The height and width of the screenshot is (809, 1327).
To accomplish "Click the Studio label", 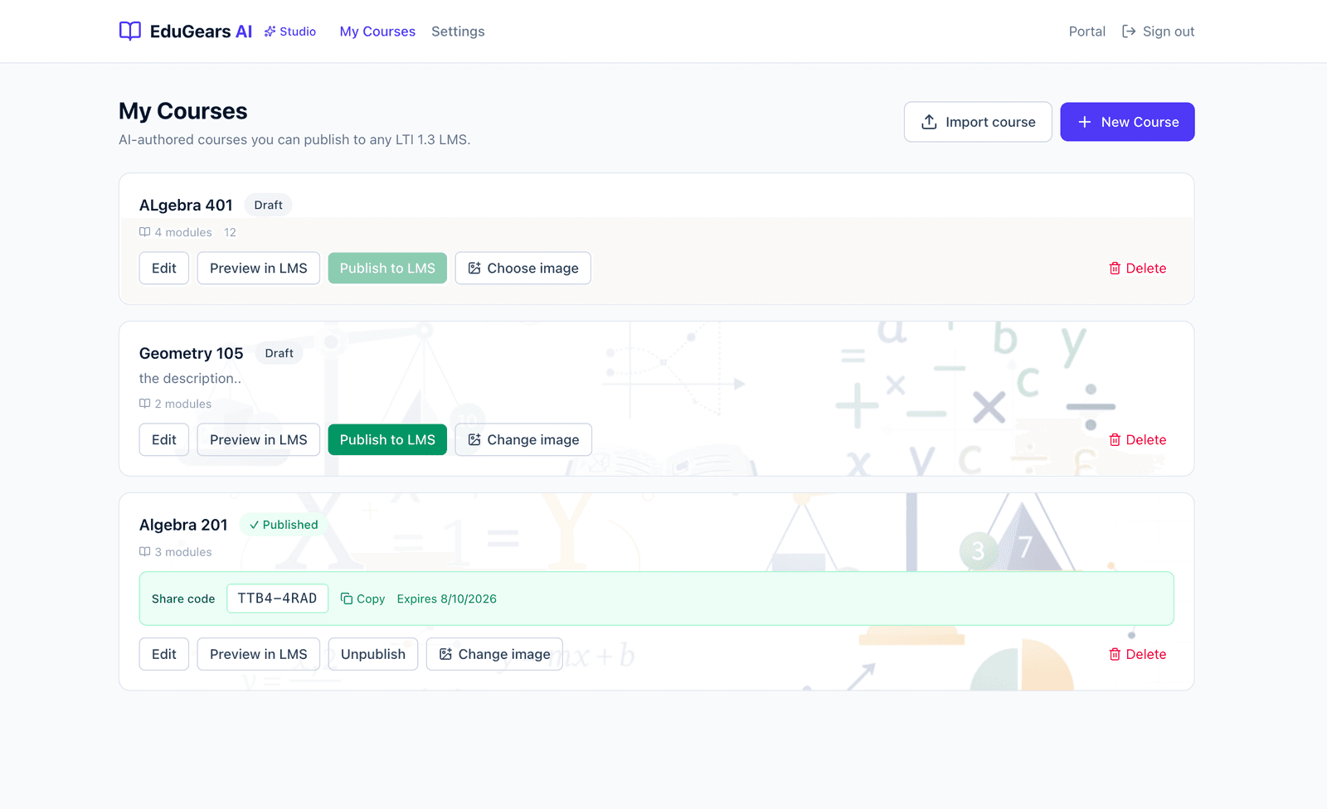I will pyautogui.click(x=298, y=31).
